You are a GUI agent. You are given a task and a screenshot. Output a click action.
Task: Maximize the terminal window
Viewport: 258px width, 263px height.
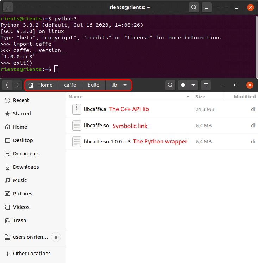click(236, 7)
